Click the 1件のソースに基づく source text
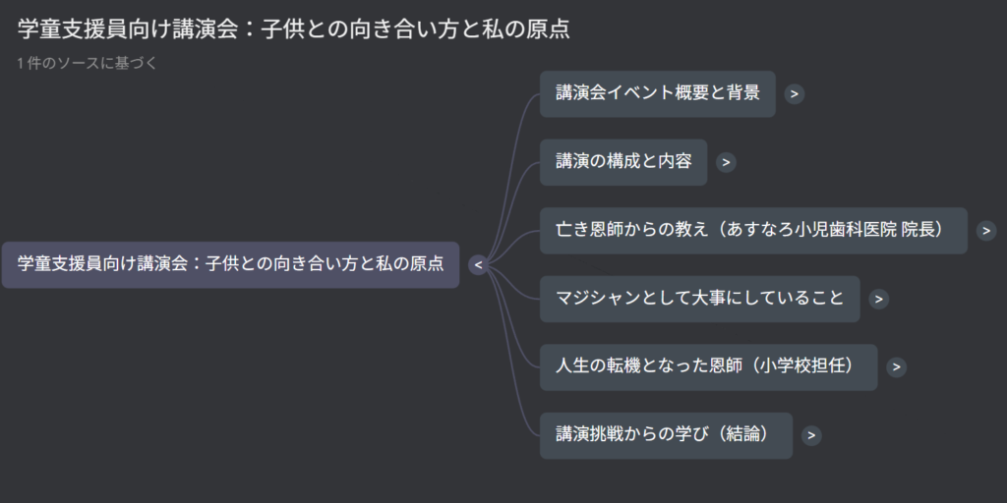The image size is (1007, 503). [87, 64]
